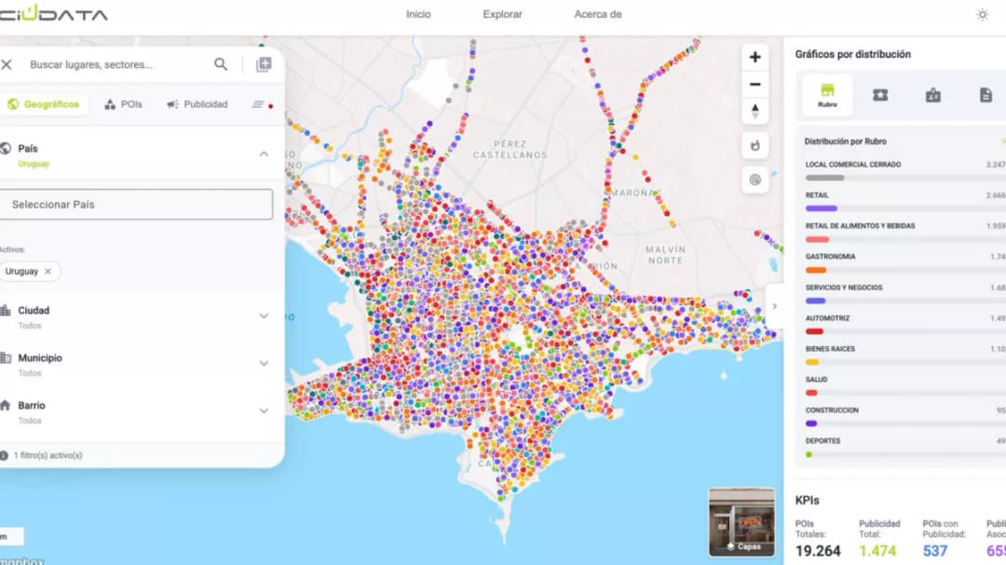Toggle the light/dark theme sun icon
This screenshot has height=565, width=1006.
click(x=983, y=14)
